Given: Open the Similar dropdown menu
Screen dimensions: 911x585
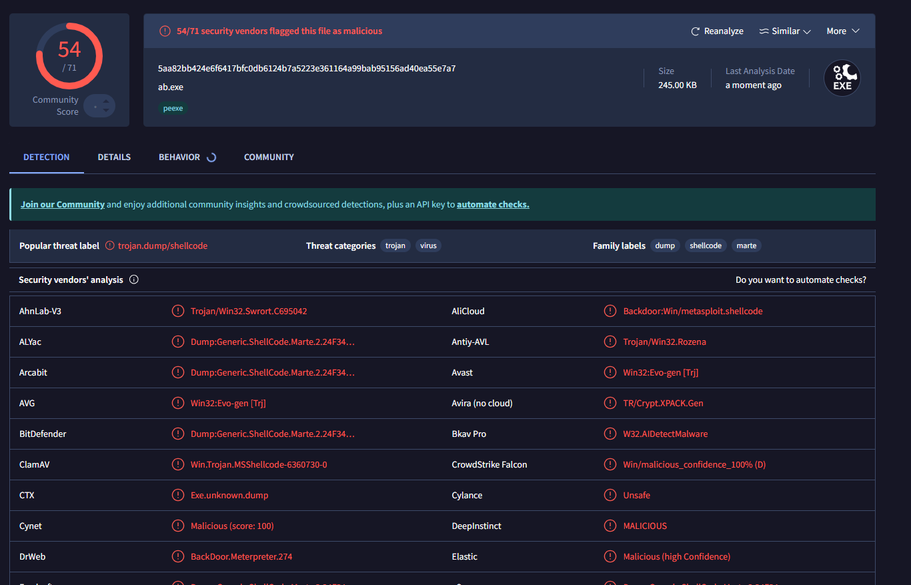Looking at the screenshot, I should coord(785,31).
